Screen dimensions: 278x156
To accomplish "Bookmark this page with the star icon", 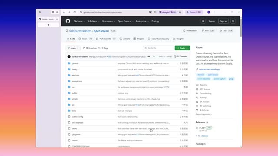I will (180, 12).
